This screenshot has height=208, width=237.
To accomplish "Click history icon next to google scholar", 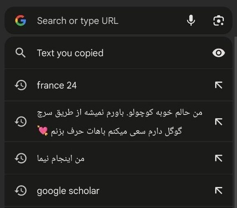I will (x=21, y=190).
